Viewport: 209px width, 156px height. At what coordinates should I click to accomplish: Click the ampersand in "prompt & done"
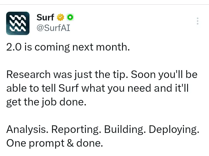(x=70, y=143)
